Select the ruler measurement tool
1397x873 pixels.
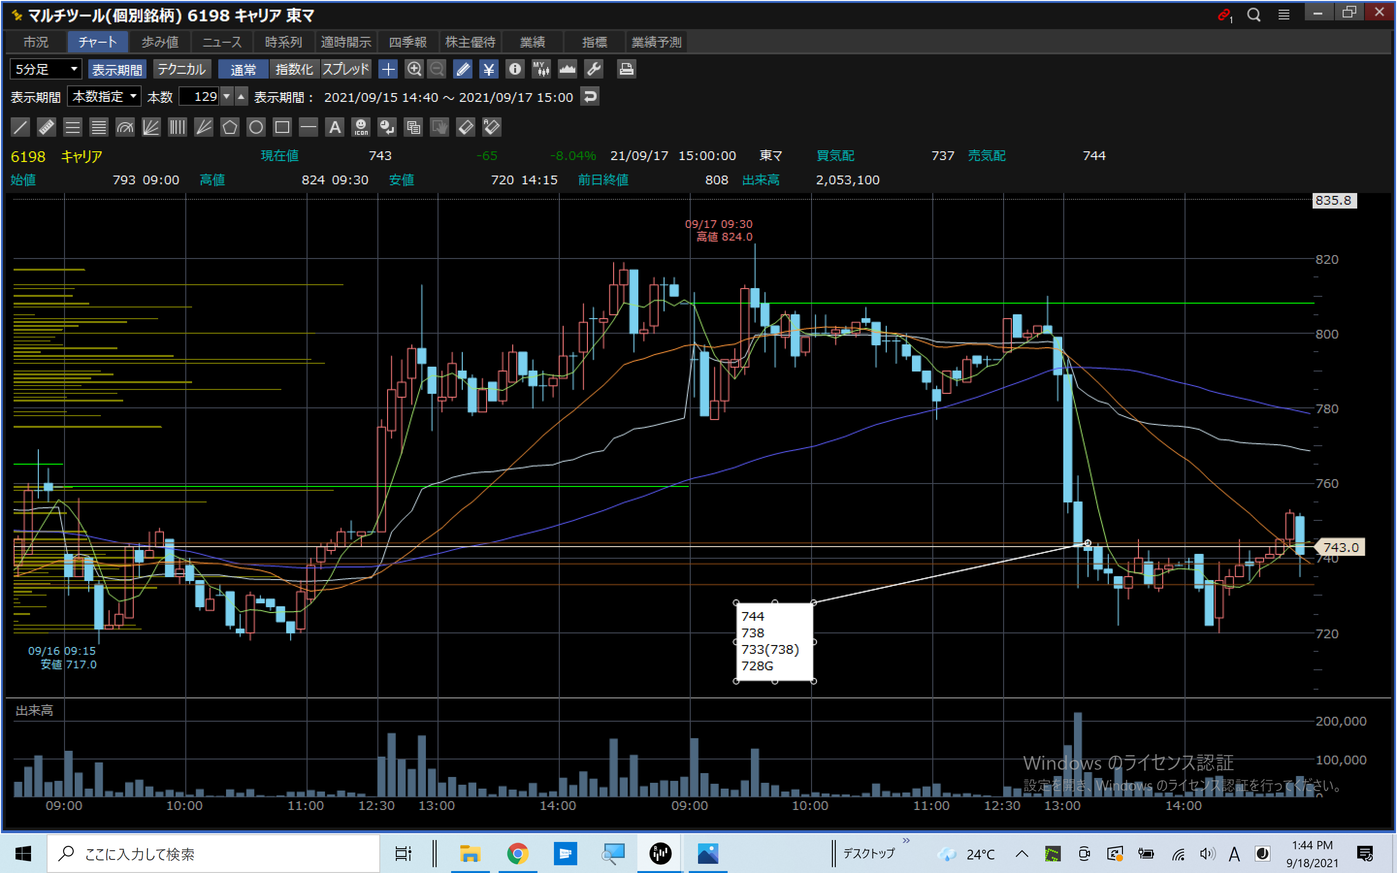[46, 127]
